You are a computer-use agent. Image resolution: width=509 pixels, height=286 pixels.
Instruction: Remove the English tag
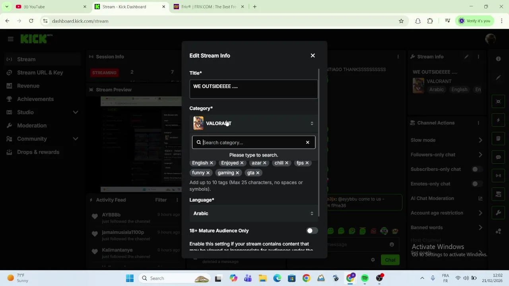212,163
